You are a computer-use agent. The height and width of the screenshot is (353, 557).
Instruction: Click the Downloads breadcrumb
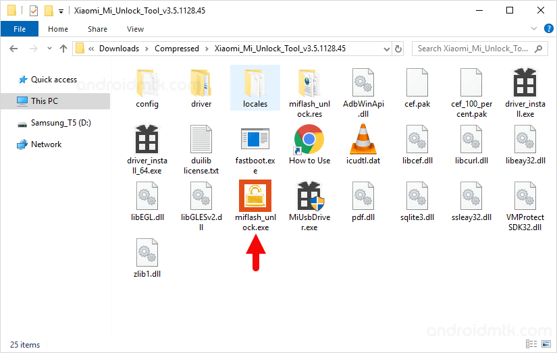119,49
